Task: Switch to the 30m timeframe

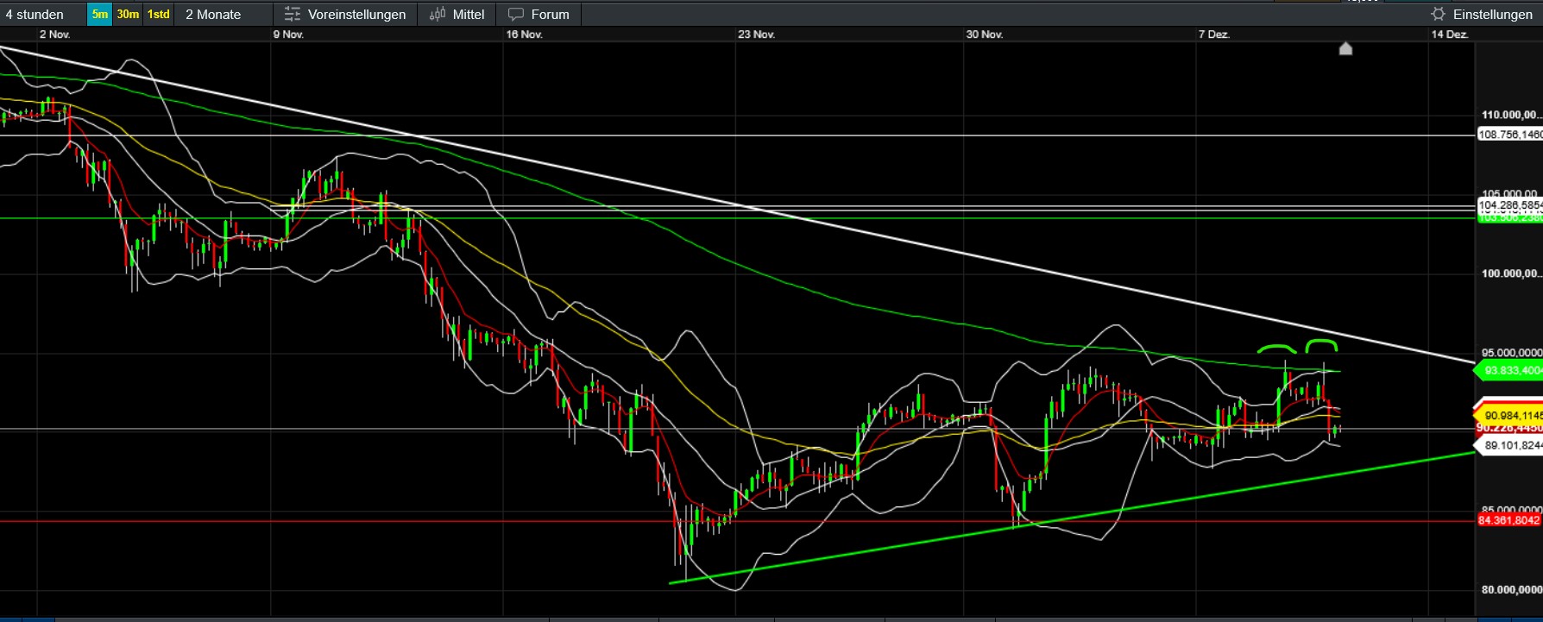Action: [x=128, y=15]
